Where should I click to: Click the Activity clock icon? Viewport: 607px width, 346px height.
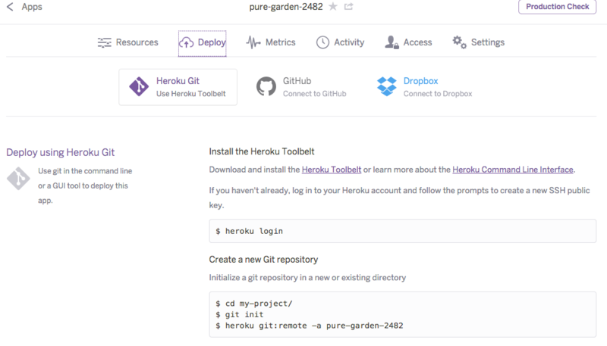click(x=322, y=42)
